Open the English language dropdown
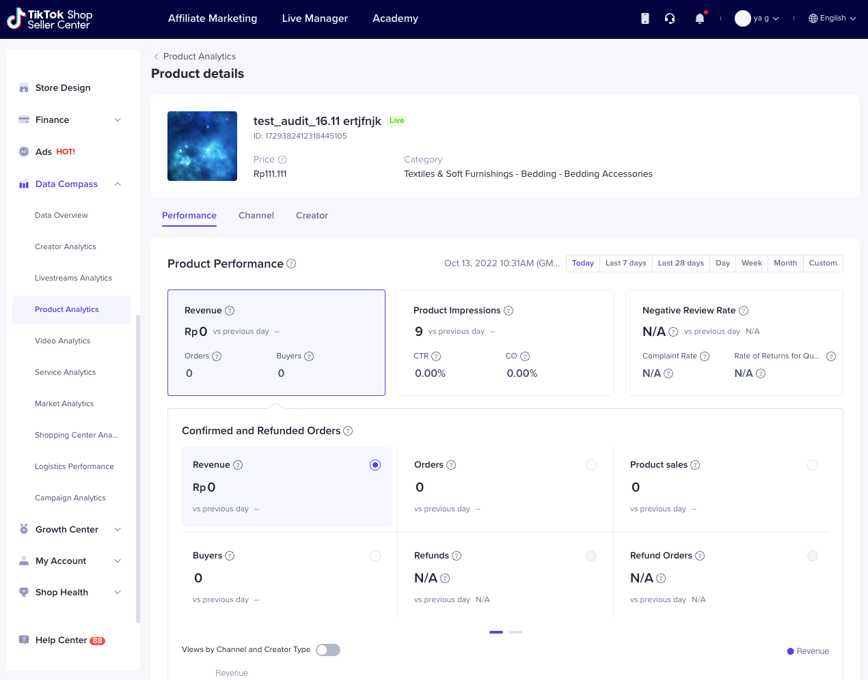 tap(832, 18)
